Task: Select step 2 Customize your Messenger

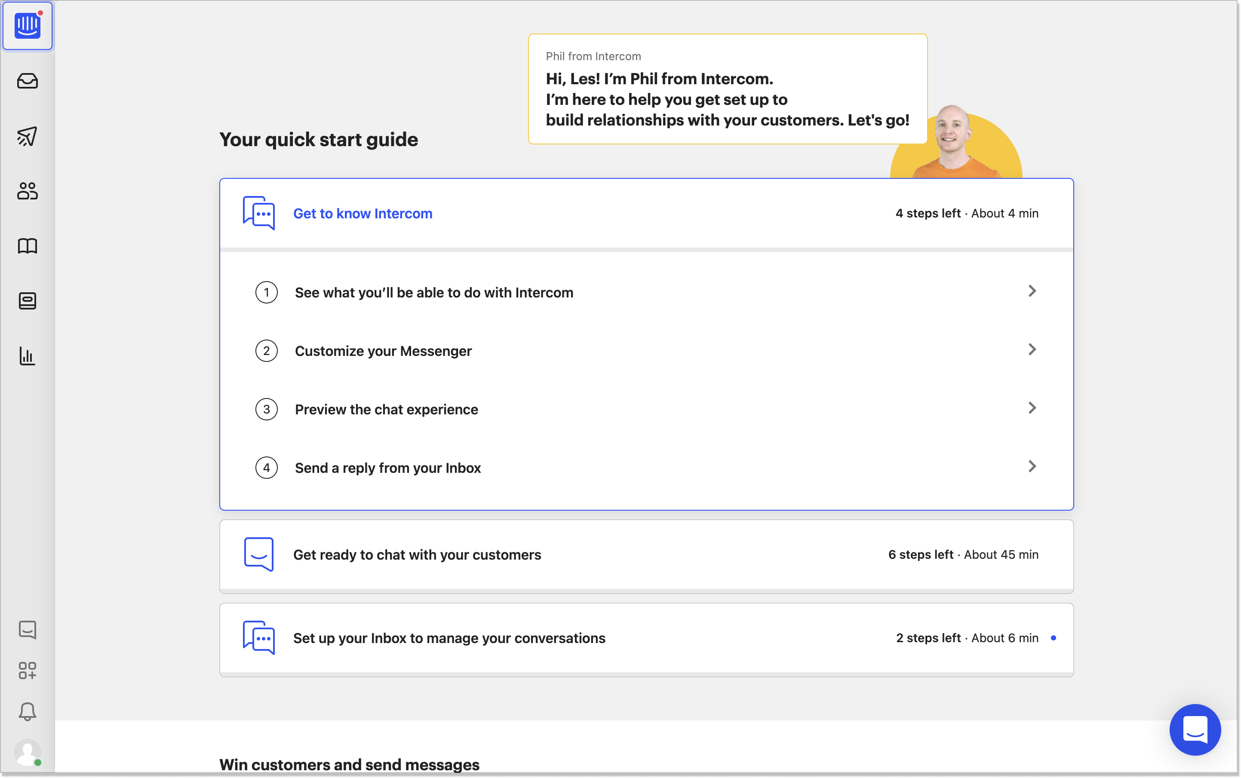Action: (x=646, y=351)
